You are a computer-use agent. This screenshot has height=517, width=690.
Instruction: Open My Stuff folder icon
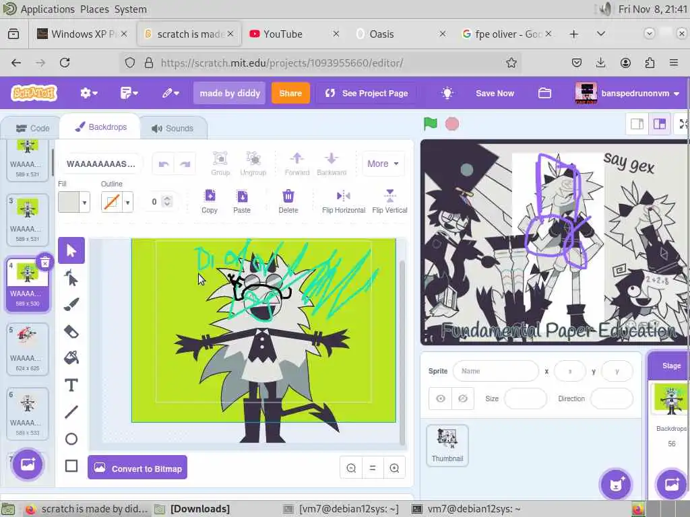[x=544, y=93]
